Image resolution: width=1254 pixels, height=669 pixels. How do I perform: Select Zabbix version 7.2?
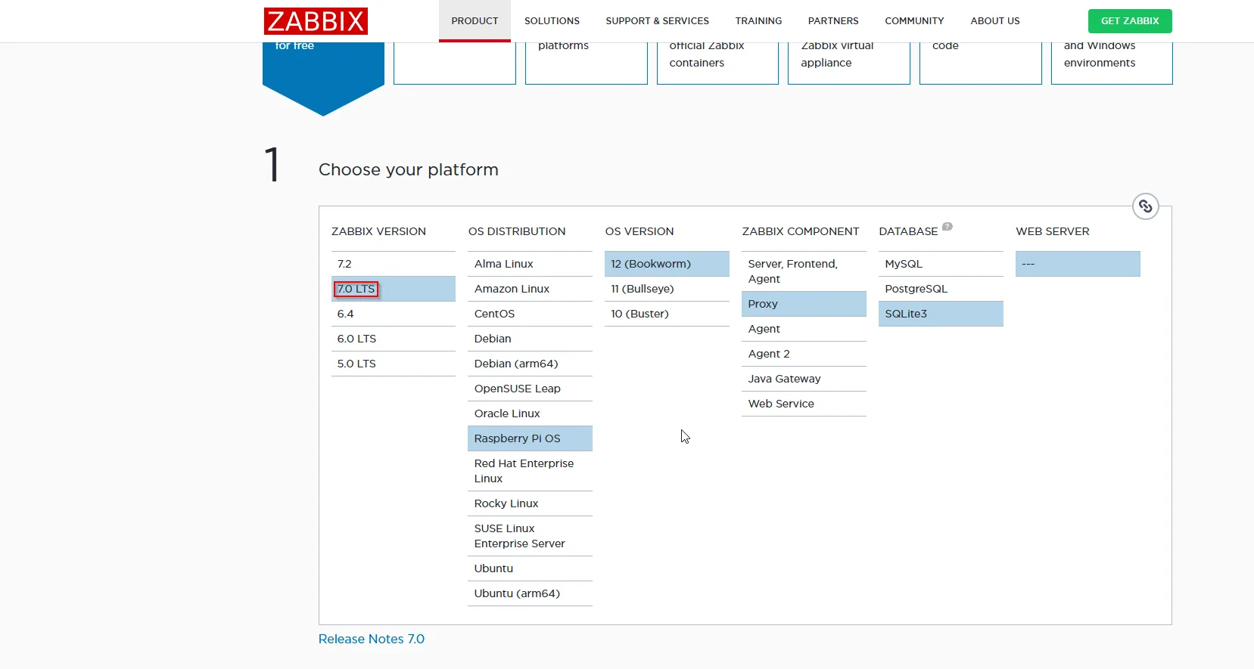coord(394,264)
